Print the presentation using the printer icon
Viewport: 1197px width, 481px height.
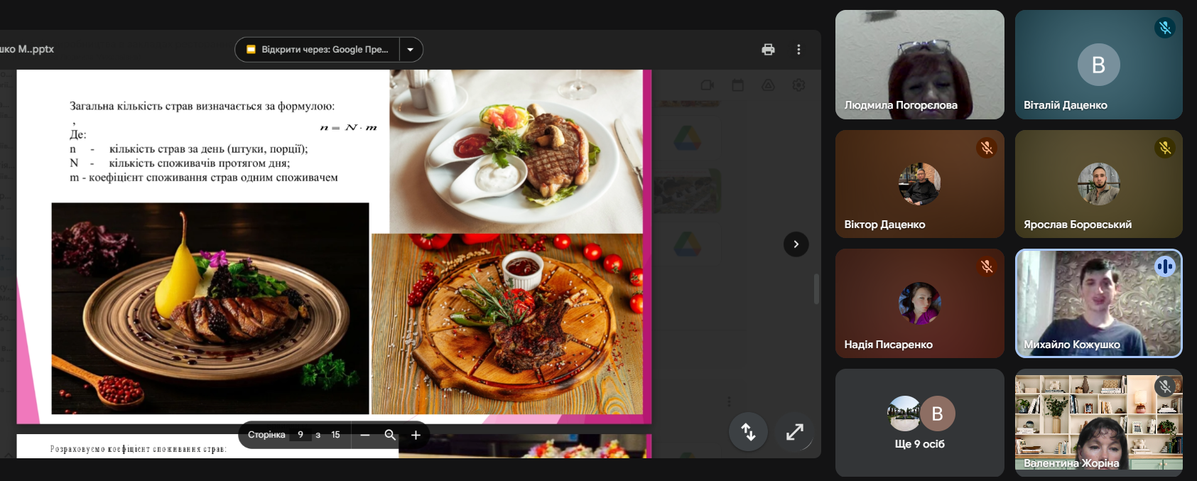[x=768, y=50]
